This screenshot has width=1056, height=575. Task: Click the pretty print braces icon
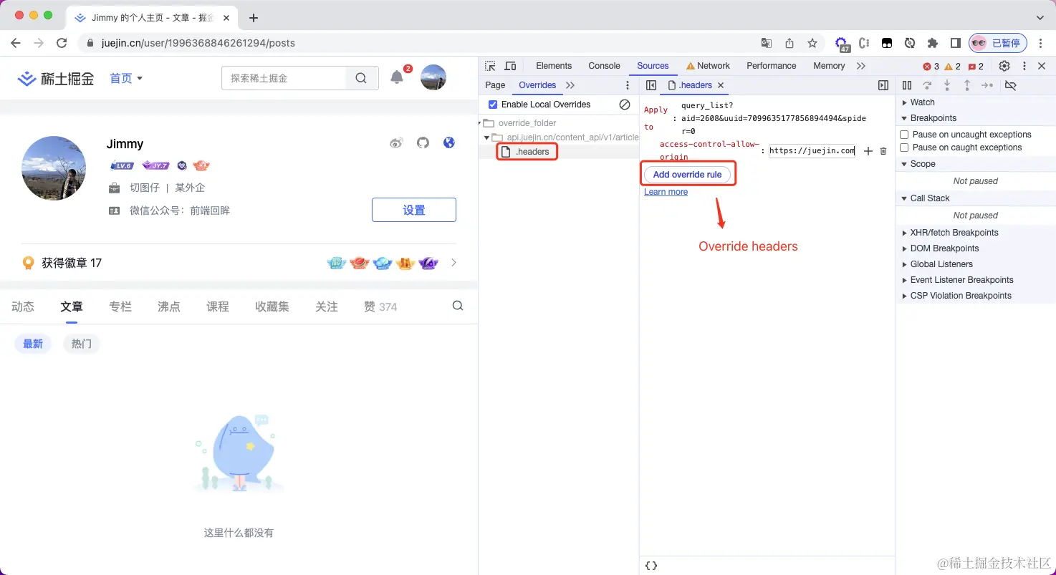point(651,566)
